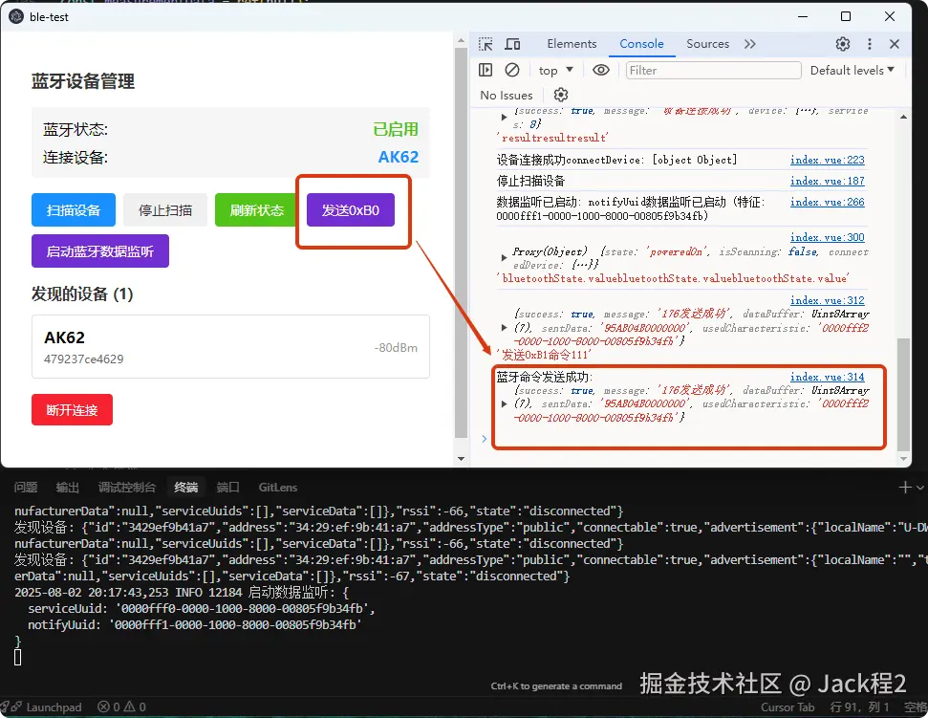The width and height of the screenshot is (928, 718).
Task: Open the top context dropdown
Action: [x=555, y=71]
